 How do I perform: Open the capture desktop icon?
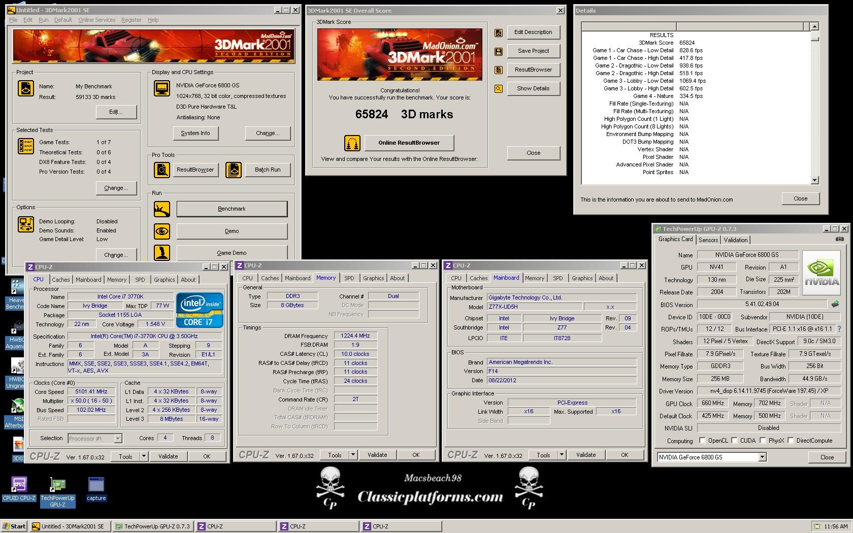tap(96, 489)
